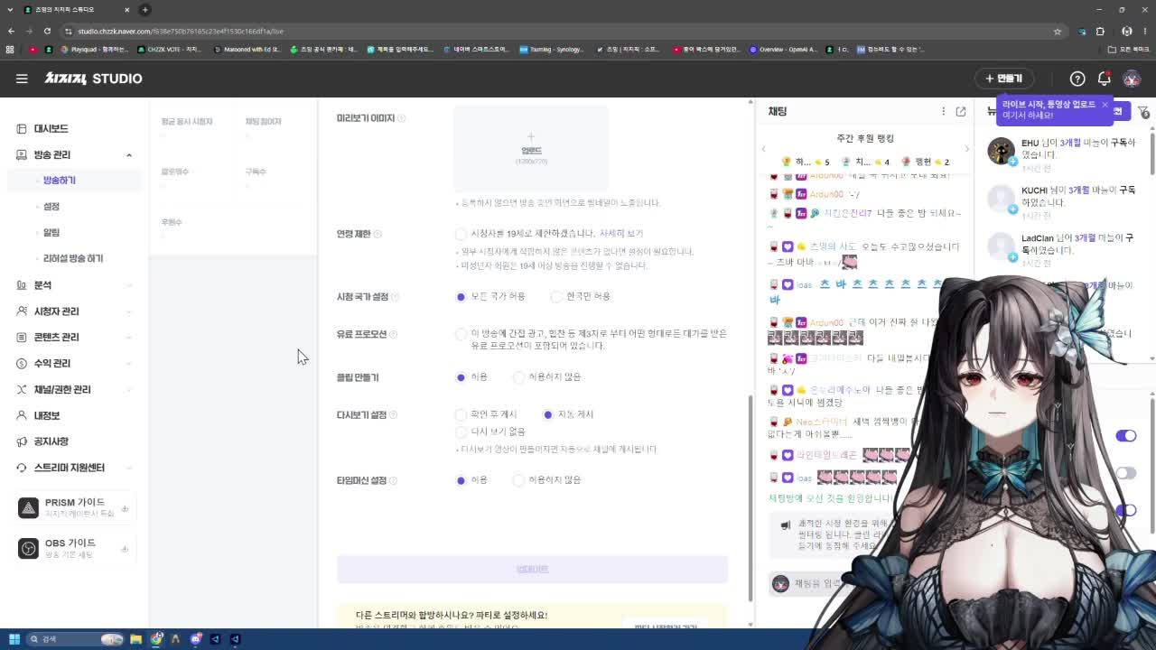The height and width of the screenshot is (650, 1156).
Task: Click the browser back arrow
Action: 11,31
